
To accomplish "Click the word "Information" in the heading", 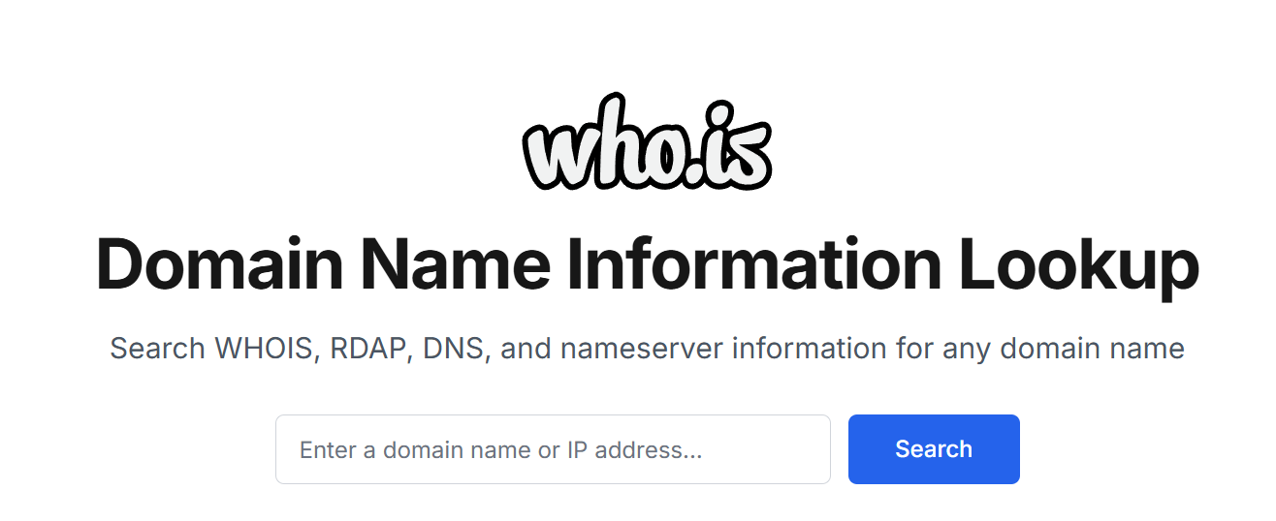I will 756,263.
